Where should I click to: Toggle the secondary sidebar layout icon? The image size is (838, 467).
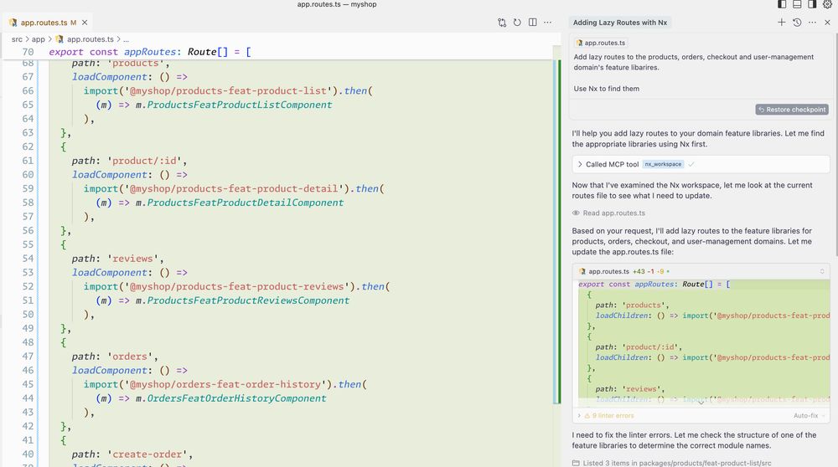[812, 4]
